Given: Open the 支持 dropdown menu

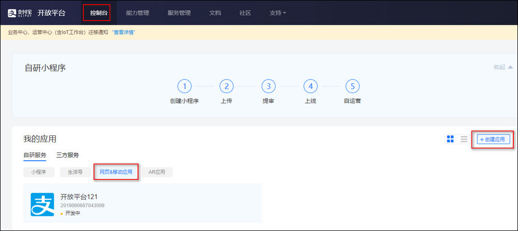Looking at the screenshot, I should coord(278,12).
